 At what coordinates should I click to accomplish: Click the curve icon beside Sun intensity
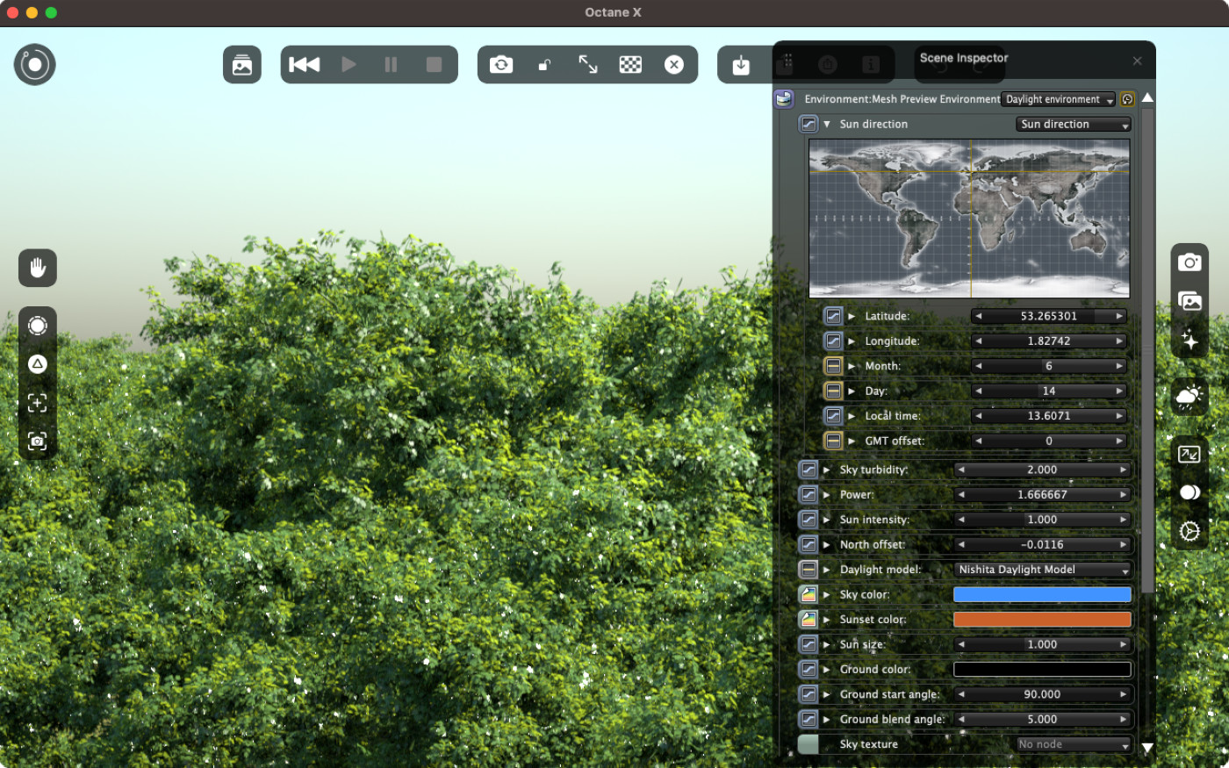click(x=808, y=520)
